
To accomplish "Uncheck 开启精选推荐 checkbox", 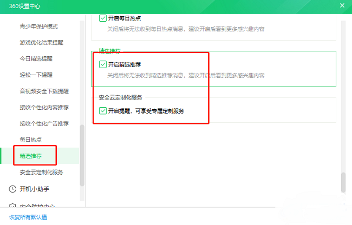I will coord(102,64).
